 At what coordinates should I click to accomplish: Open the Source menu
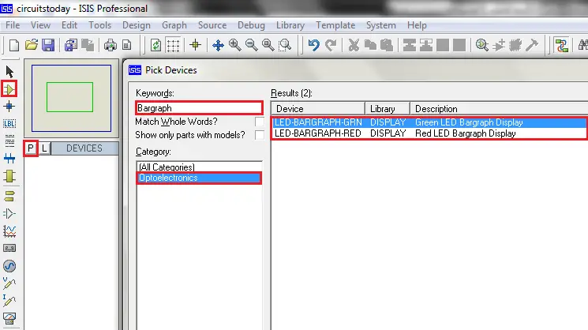[x=212, y=25]
